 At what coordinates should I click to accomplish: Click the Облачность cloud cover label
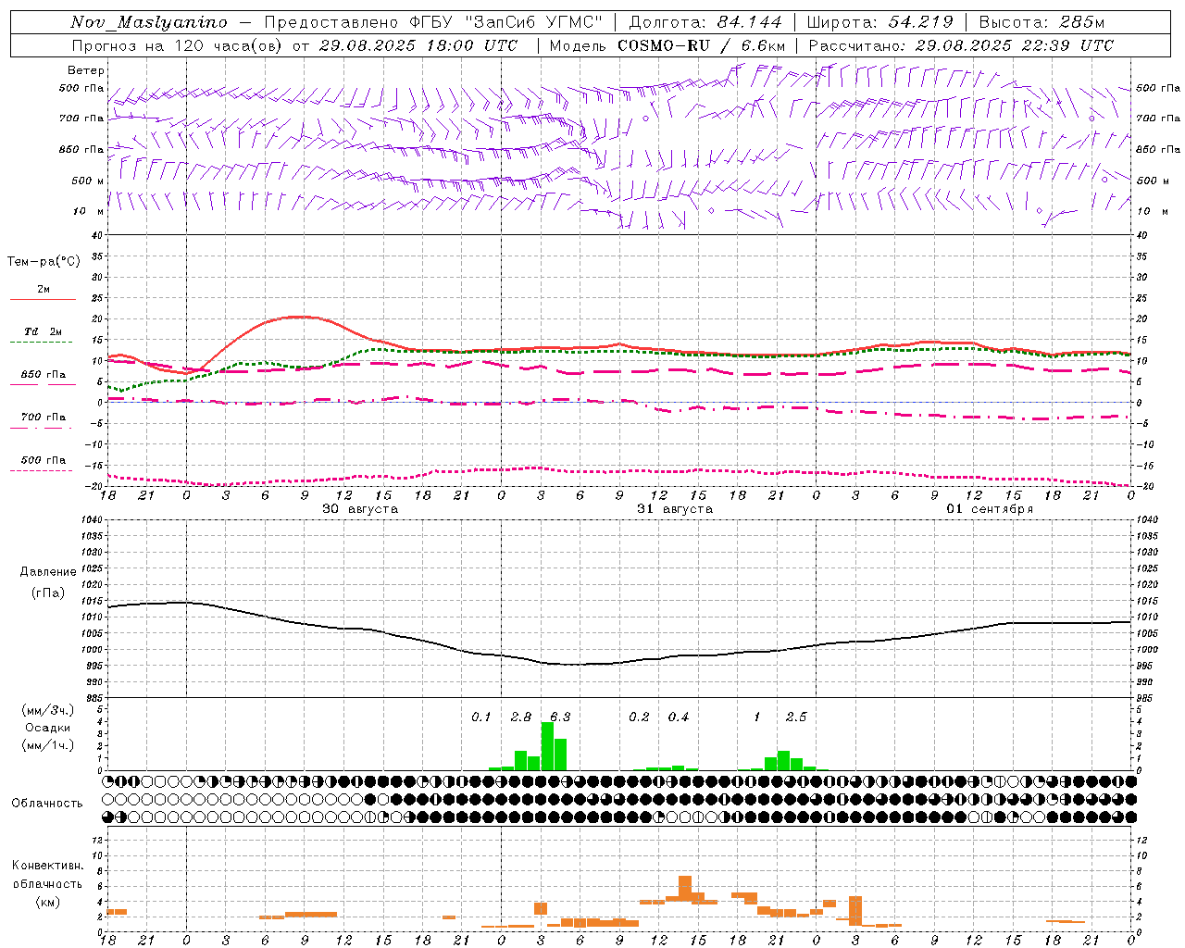47,804
